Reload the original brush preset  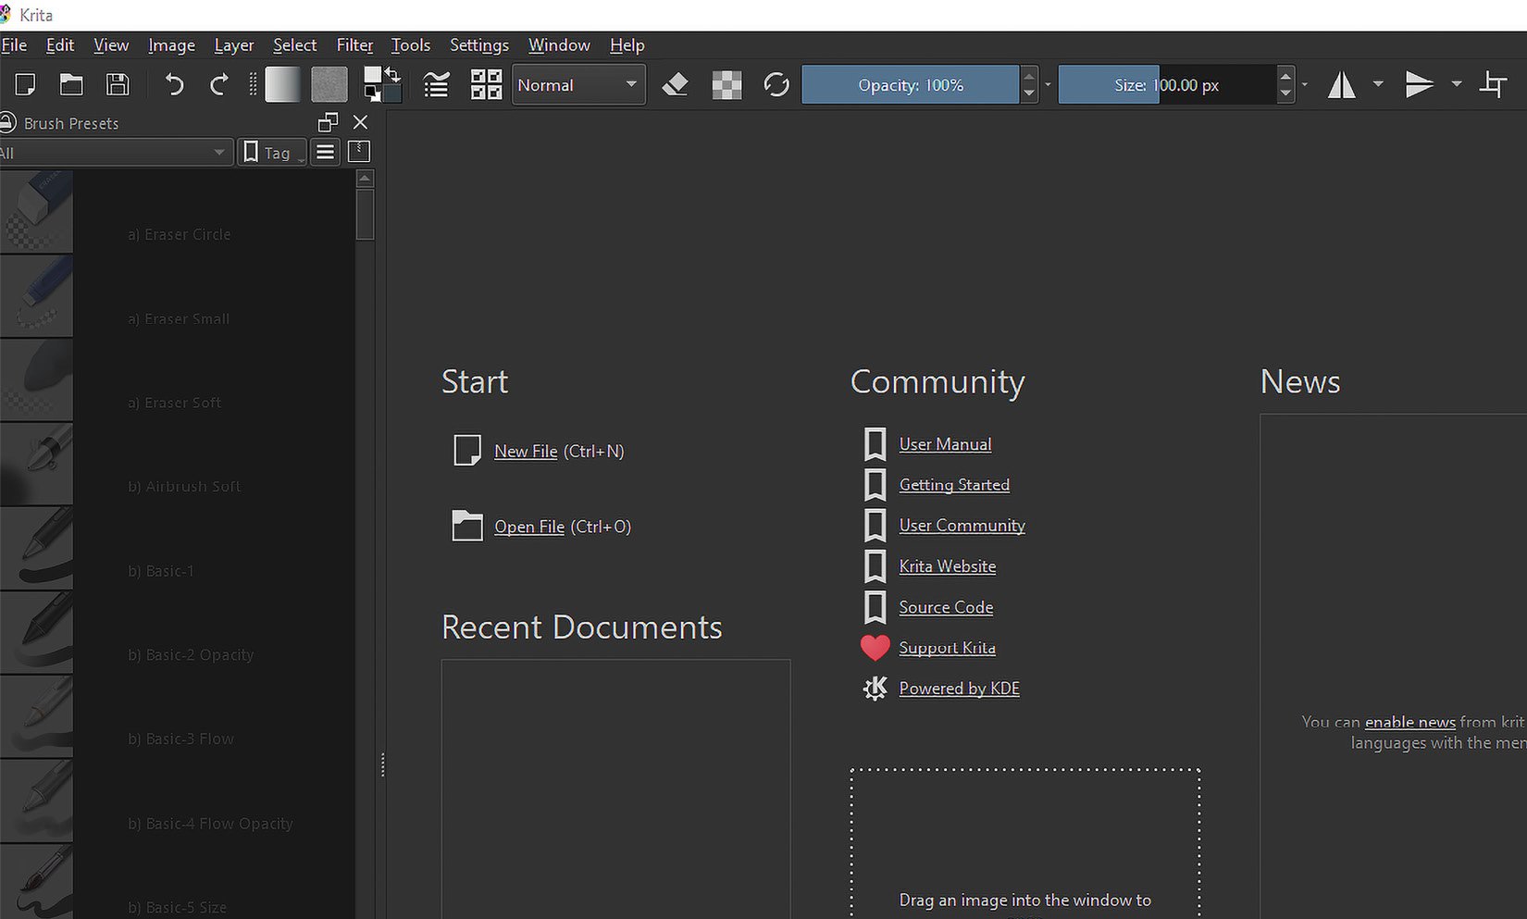[776, 84]
